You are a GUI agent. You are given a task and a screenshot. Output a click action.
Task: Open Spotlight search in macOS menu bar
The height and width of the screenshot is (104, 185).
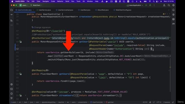153,1
